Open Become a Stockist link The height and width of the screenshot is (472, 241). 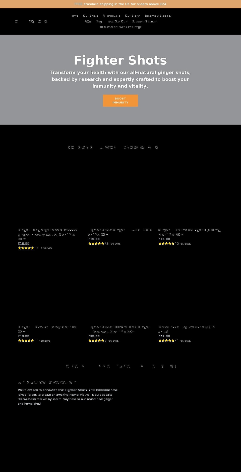coord(158,16)
